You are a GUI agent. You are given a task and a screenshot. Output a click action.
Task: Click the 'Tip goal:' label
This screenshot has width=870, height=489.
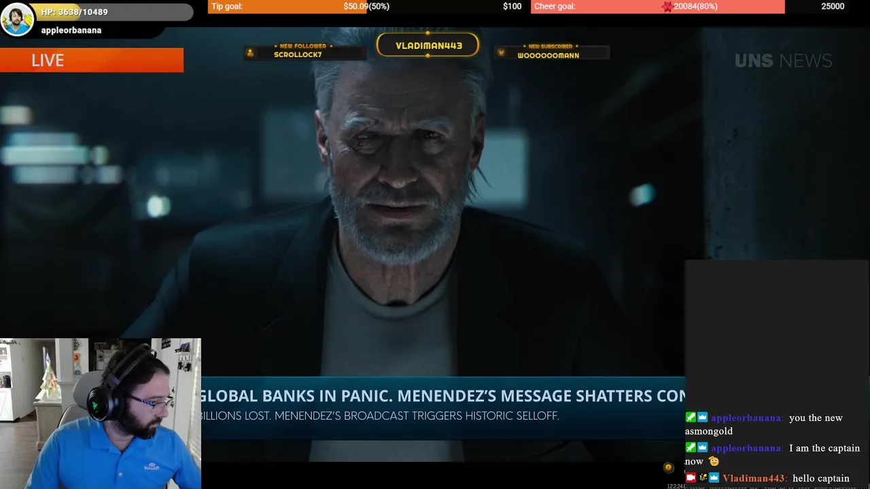click(227, 7)
